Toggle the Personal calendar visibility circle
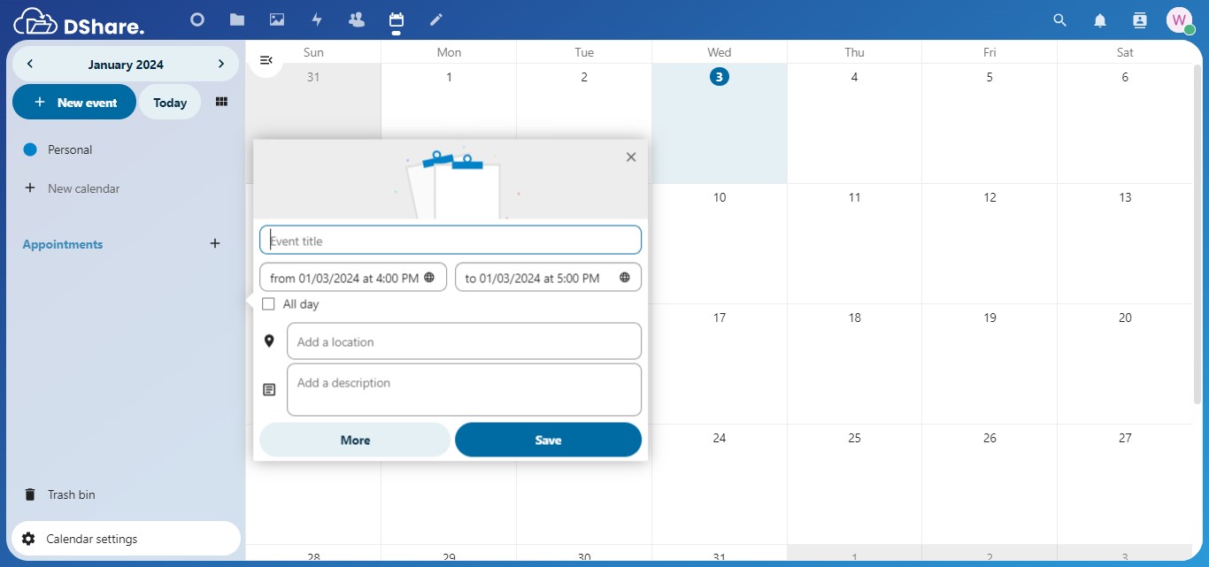The width and height of the screenshot is (1209, 567). [x=30, y=149]
